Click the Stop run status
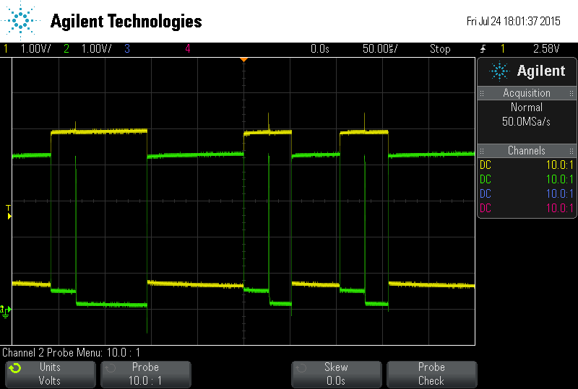The height and width of the screenshot is (389, 578). tap(440, 48)
